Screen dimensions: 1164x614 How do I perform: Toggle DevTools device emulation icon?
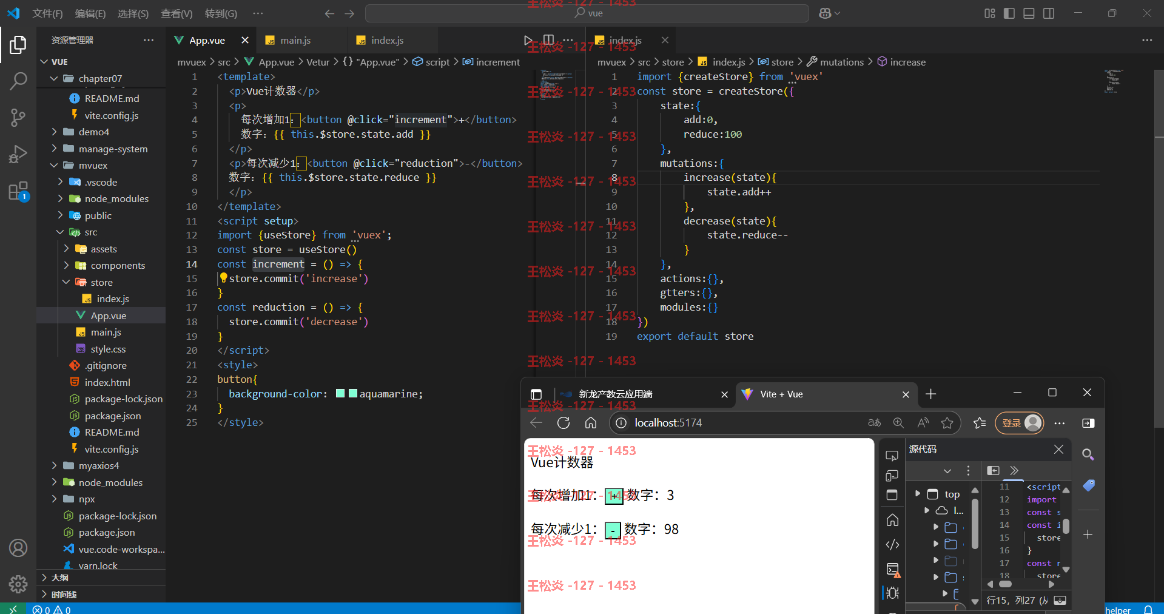[892, 476]
